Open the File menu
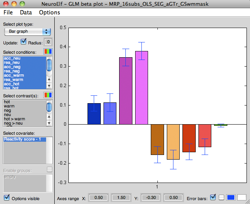250x204 pixels. pos(8,12)
